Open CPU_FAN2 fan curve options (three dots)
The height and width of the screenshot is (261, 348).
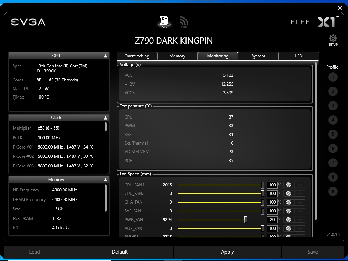[x=300, y=194]
